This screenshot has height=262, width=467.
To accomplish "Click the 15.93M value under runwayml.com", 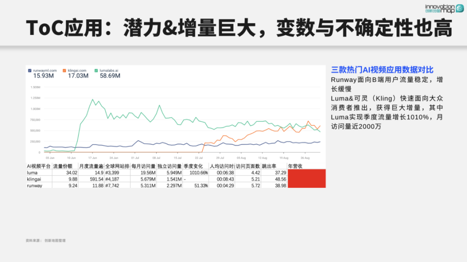I will tap(43, 76).
